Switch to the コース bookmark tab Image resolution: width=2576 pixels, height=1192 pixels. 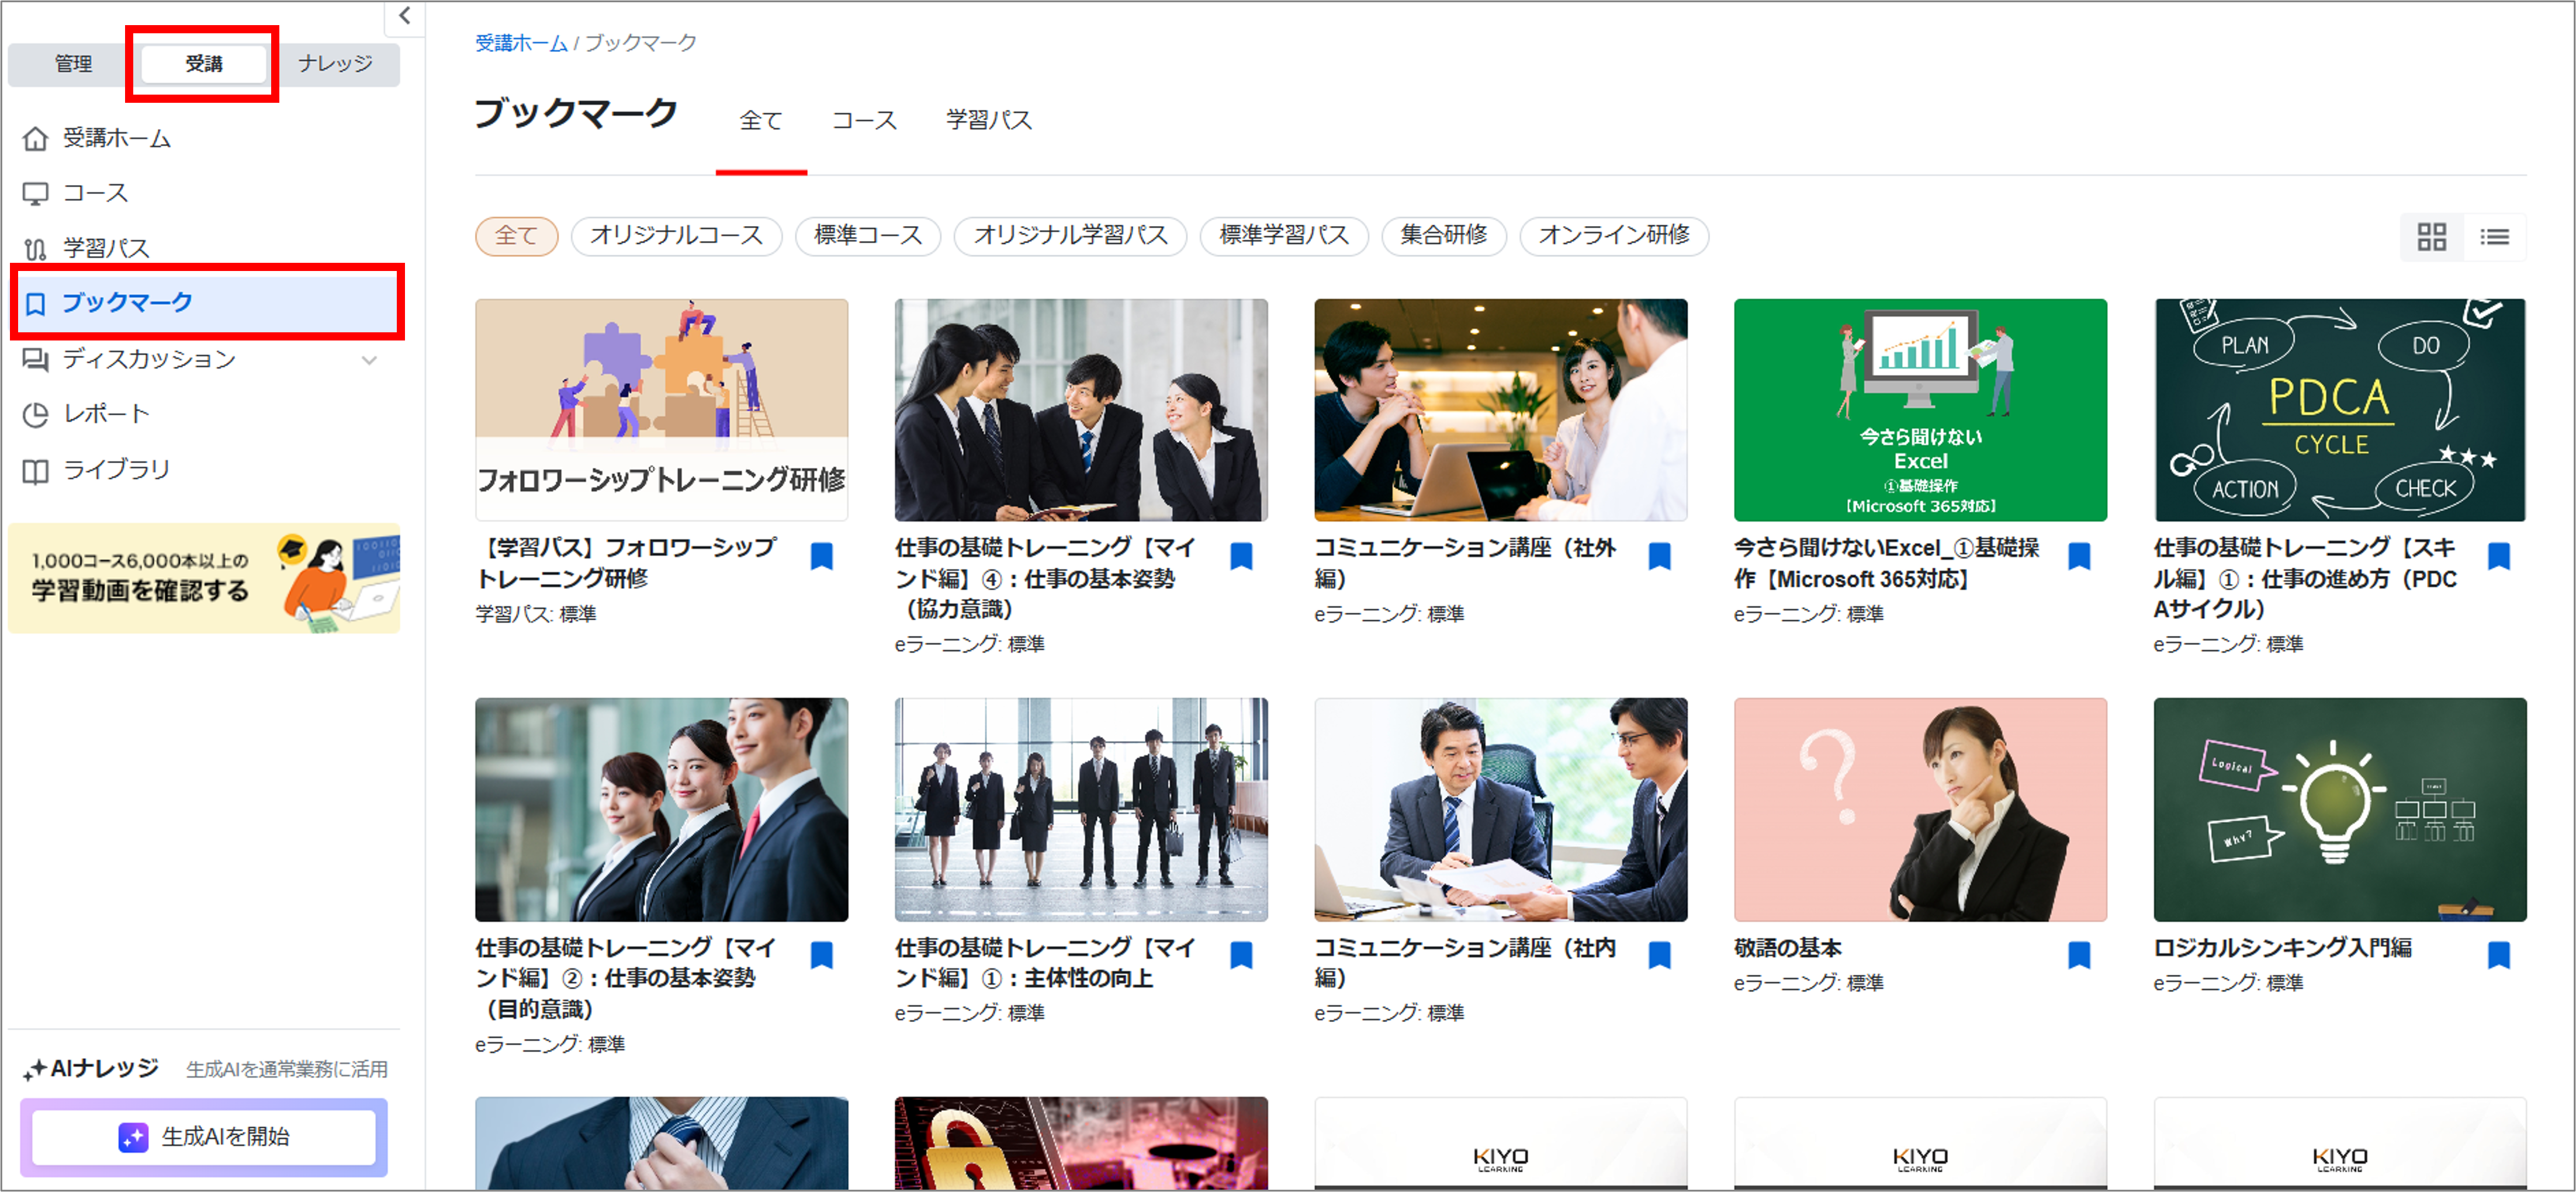point(864,121)
